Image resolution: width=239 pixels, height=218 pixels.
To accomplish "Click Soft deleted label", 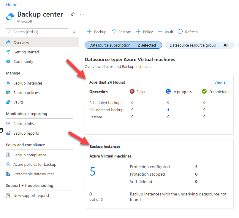I will 141,182.
